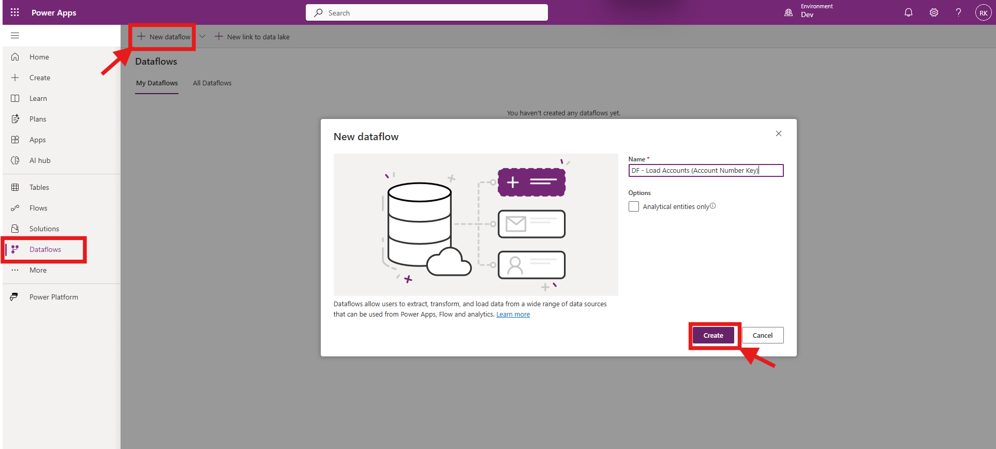Switch to the All Dataflows tab
Screen dimensions: 996x449
[x=212, y=83]
